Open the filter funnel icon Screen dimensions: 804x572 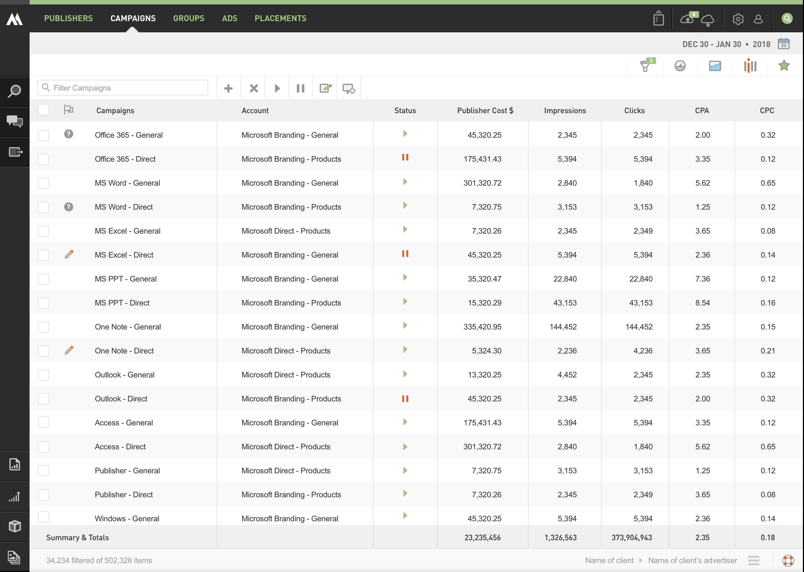(646, 66)
